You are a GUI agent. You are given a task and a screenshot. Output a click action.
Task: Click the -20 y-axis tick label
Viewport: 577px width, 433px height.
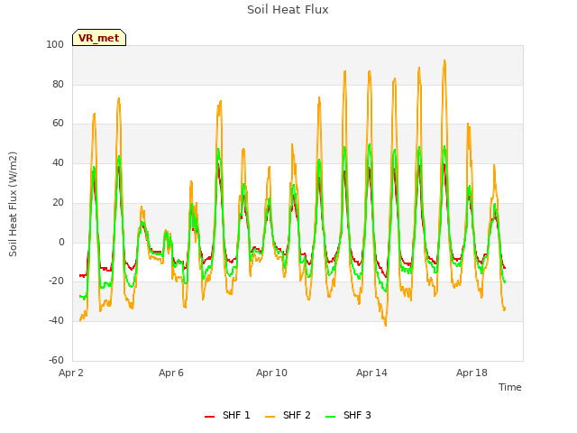(56, 281)
